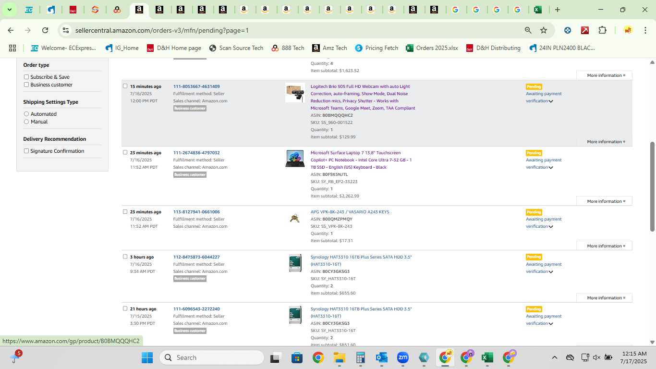Screen dimensions: 656x369
Task: Click the Windows taskbar Search box
Action: pos(212,357)
